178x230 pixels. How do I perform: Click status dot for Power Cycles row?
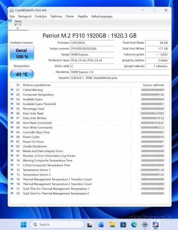(x=12, y=137)
